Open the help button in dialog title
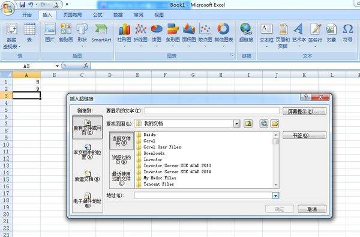 [306, 97]
